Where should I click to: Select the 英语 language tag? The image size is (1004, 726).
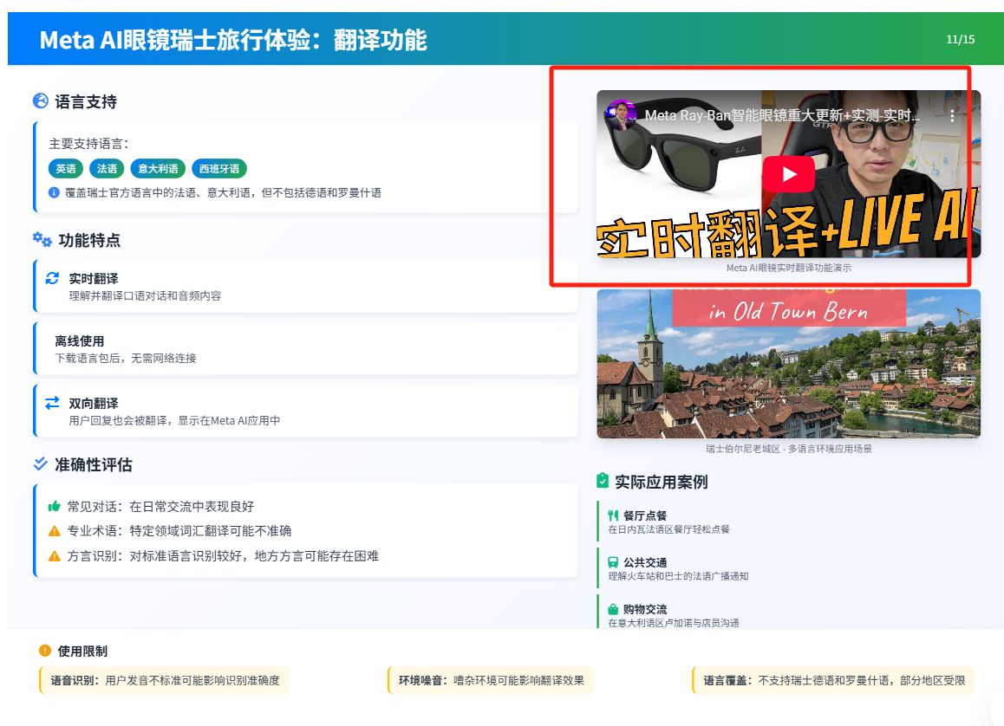pos(66,169)
